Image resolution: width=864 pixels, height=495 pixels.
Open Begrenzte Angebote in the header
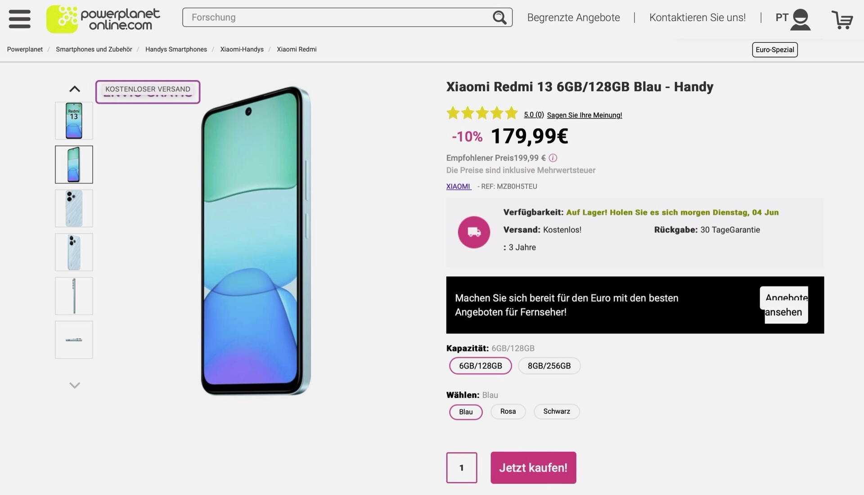coord(573,18)
